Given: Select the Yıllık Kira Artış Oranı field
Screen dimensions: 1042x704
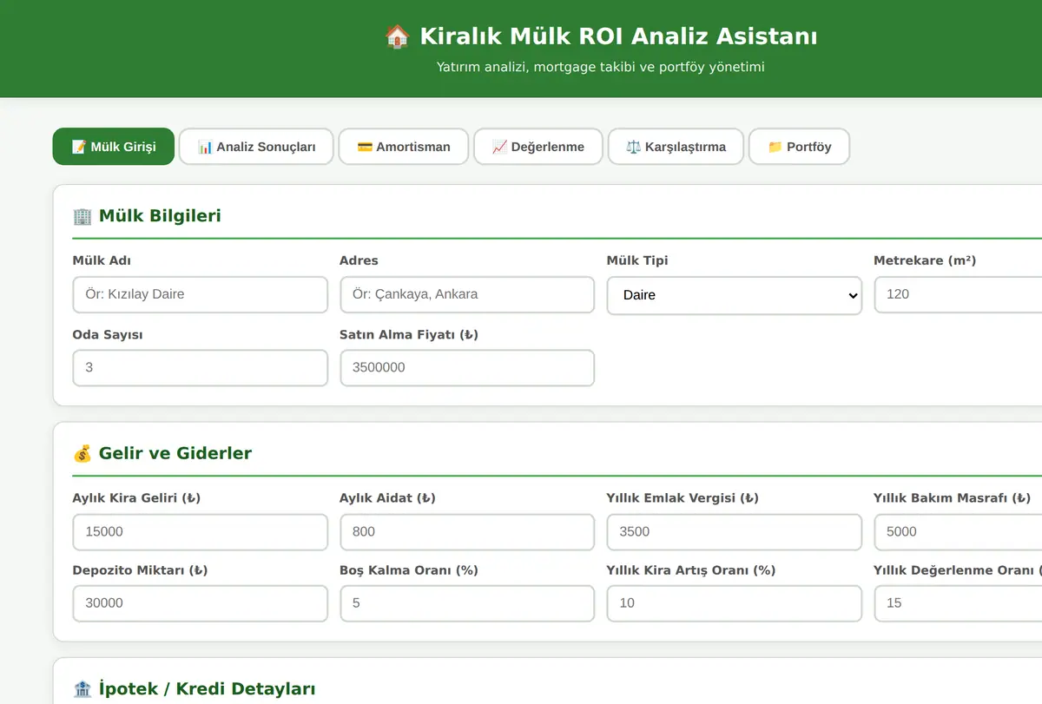Looking at the screenshot, I should 735,603.
